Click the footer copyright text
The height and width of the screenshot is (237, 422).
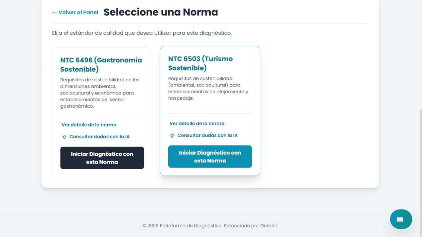click(210, 226)
